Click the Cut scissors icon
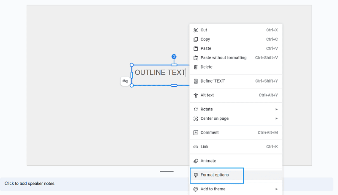Viewport: 338px width, 195px height. pyautogui.click(x=196, y=30)
